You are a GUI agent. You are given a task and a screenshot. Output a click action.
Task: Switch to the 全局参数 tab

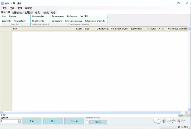tap(29, 12)
